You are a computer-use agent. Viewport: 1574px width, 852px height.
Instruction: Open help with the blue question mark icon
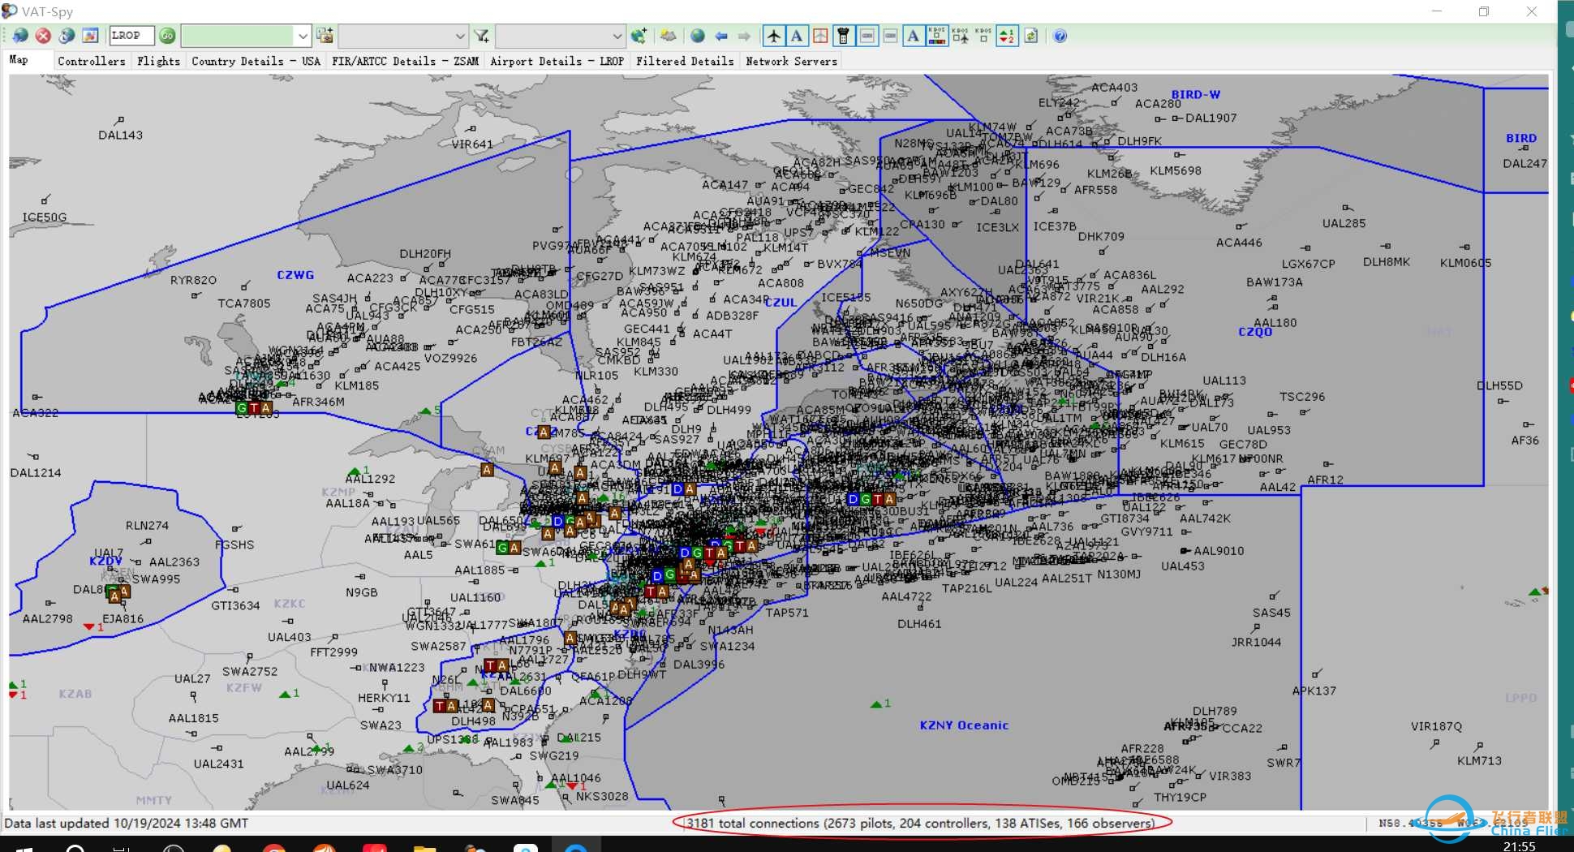click(1060, 36)
